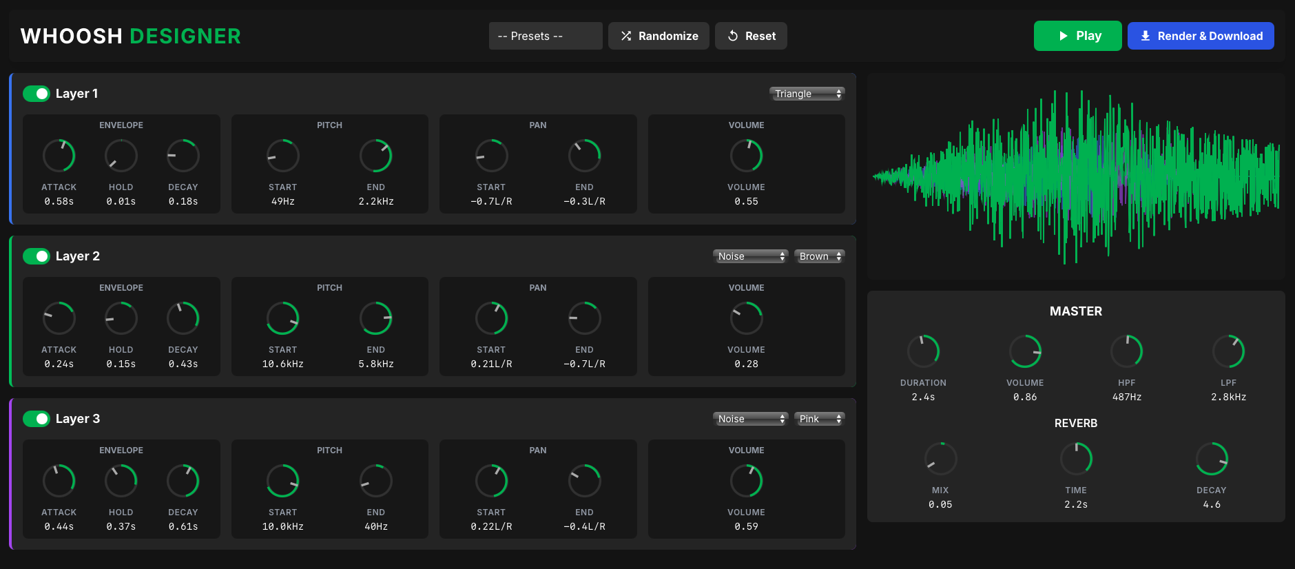Open Layer 1 Triangle waveform dropdown

[807, 94]
